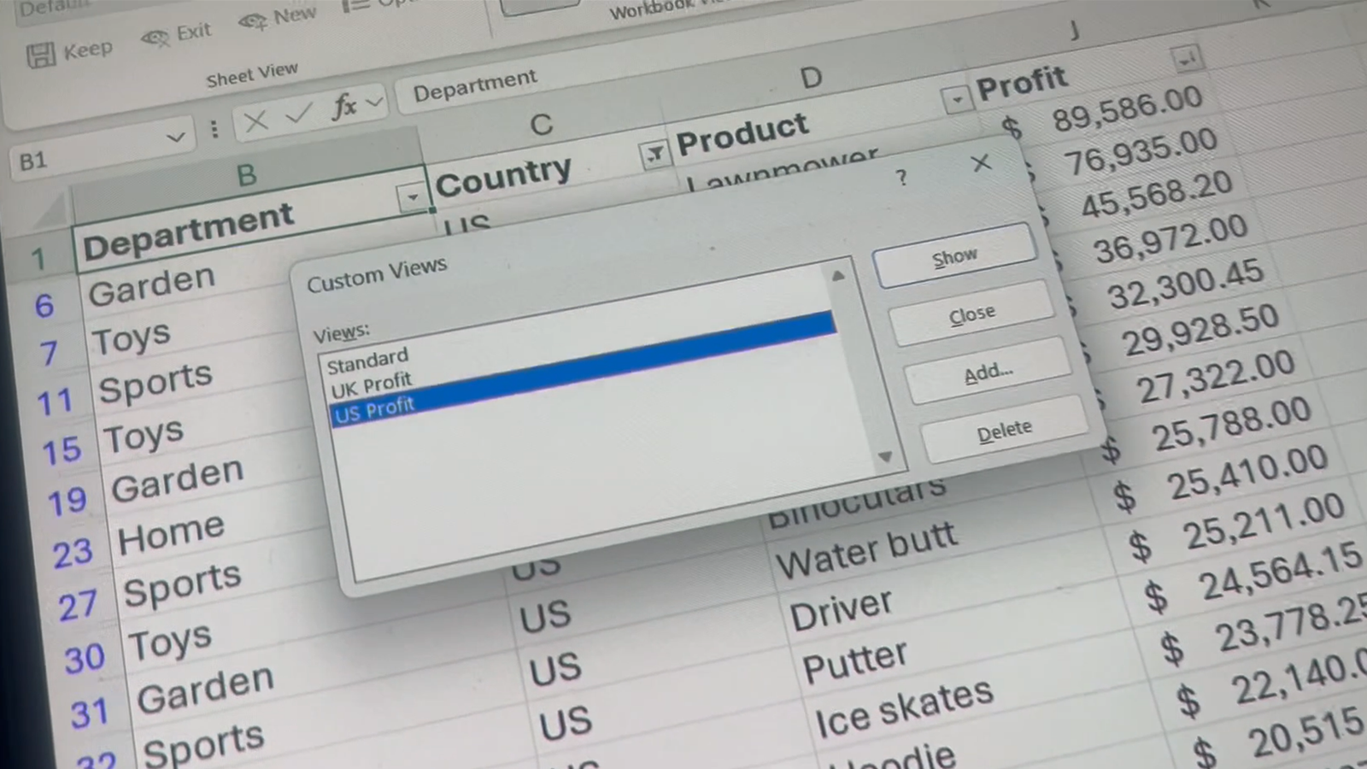Screen dimensions: 1367x769
Task: Expand the Product column filter arrow
Action: (956, 100)
